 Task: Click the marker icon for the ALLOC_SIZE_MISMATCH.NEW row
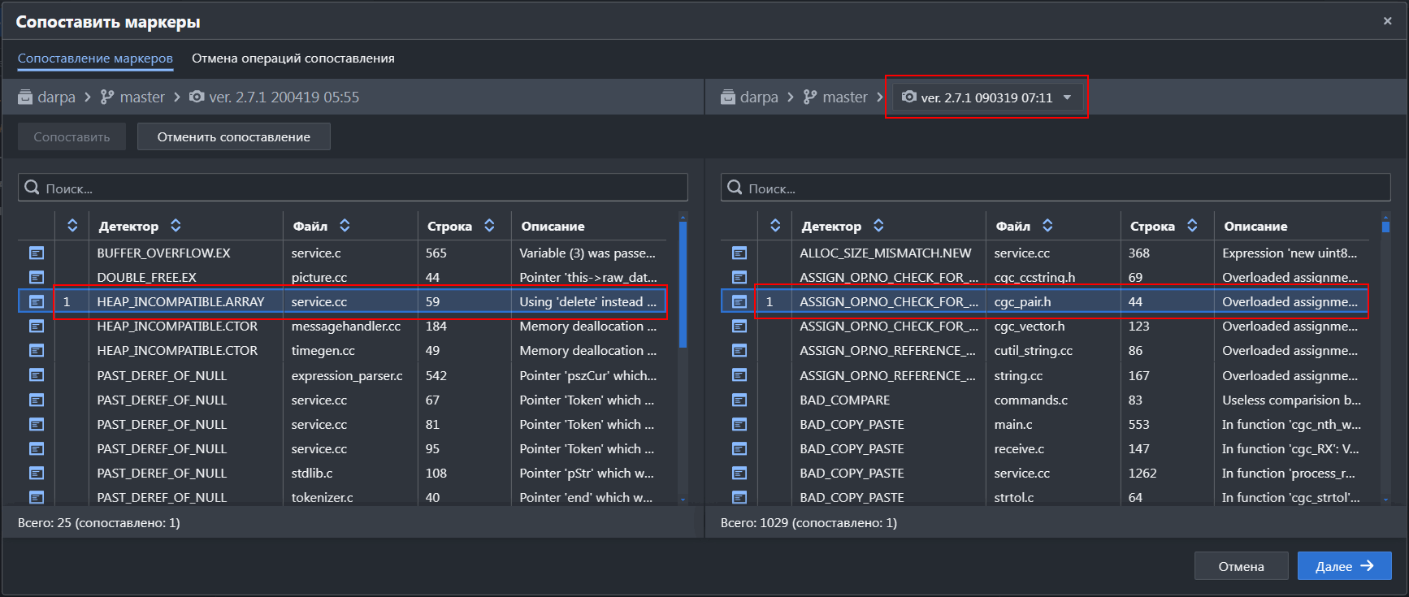739,253
